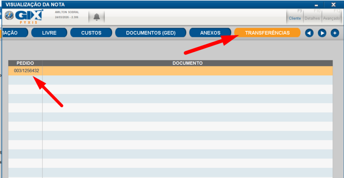Screen dimensions: 344x178
Task: Open the Detalhes (F10) view
Action: tap(312, 16)
